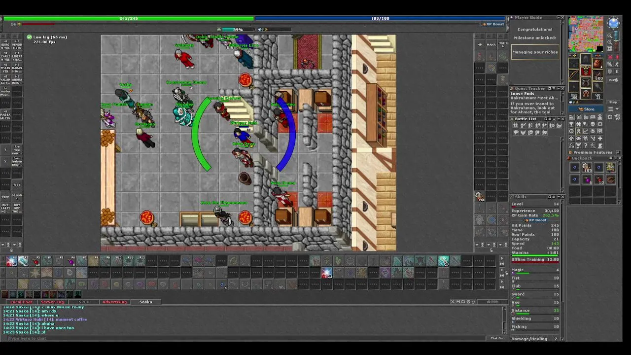
Task: Use the F6 potion action slot
Action: pyautogui.click(x=70, y=261)
